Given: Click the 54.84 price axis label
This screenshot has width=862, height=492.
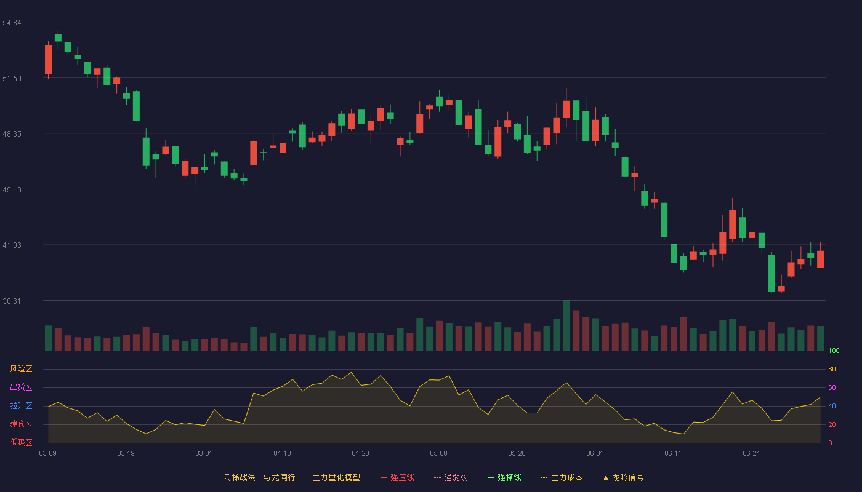Looking at the screenshot, I should click(x=12, y=23).
